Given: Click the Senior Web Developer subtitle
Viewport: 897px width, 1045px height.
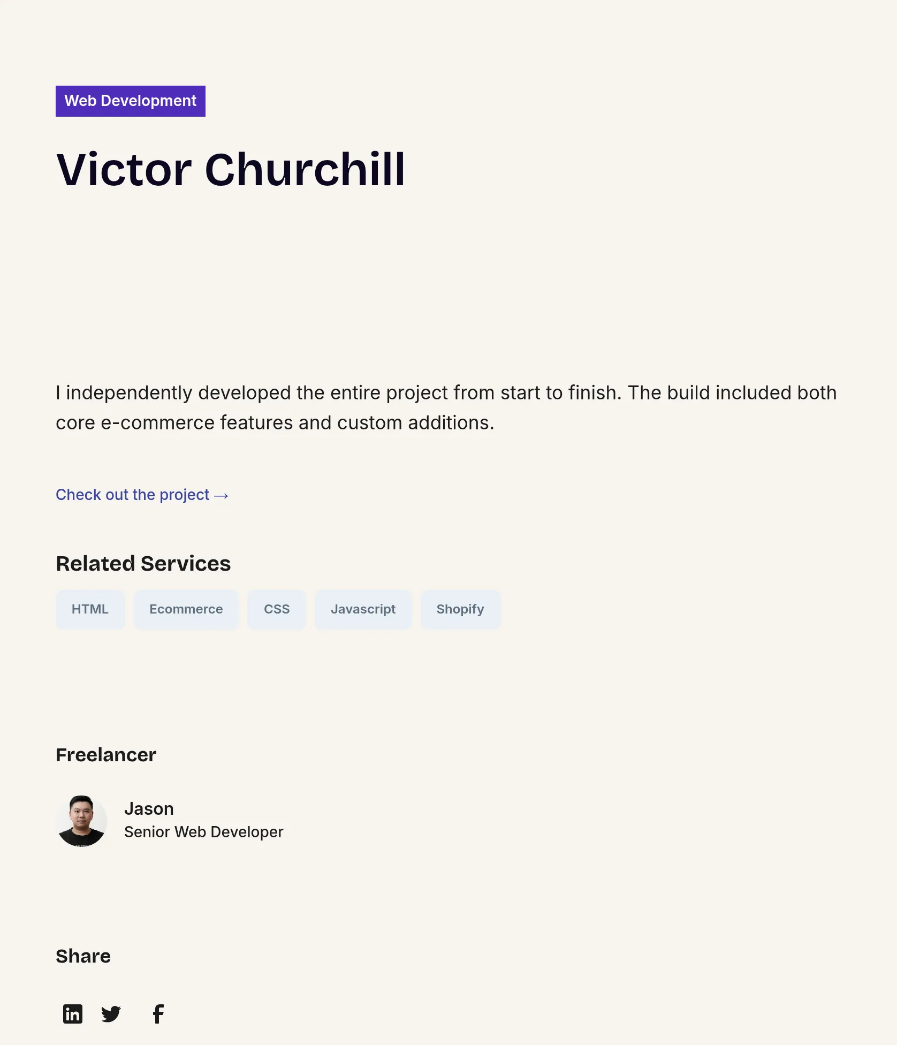Looking at the screenshot, I should pyautogui.click(x=203, y=832).
